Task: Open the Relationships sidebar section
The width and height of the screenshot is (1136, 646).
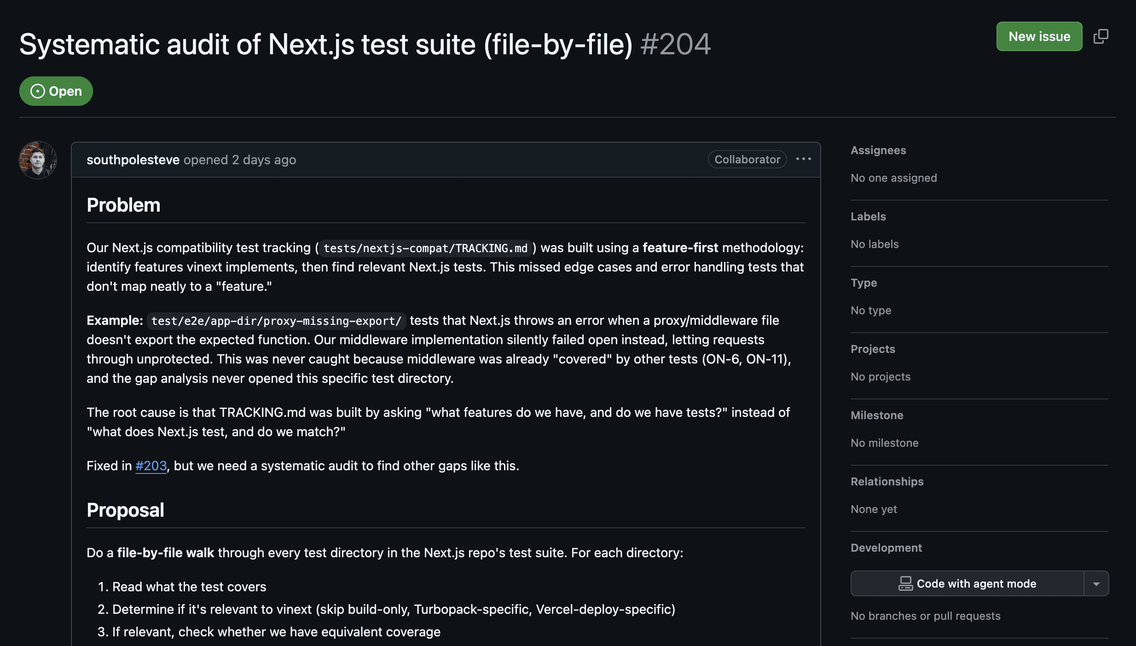Action: coord(887,482)
